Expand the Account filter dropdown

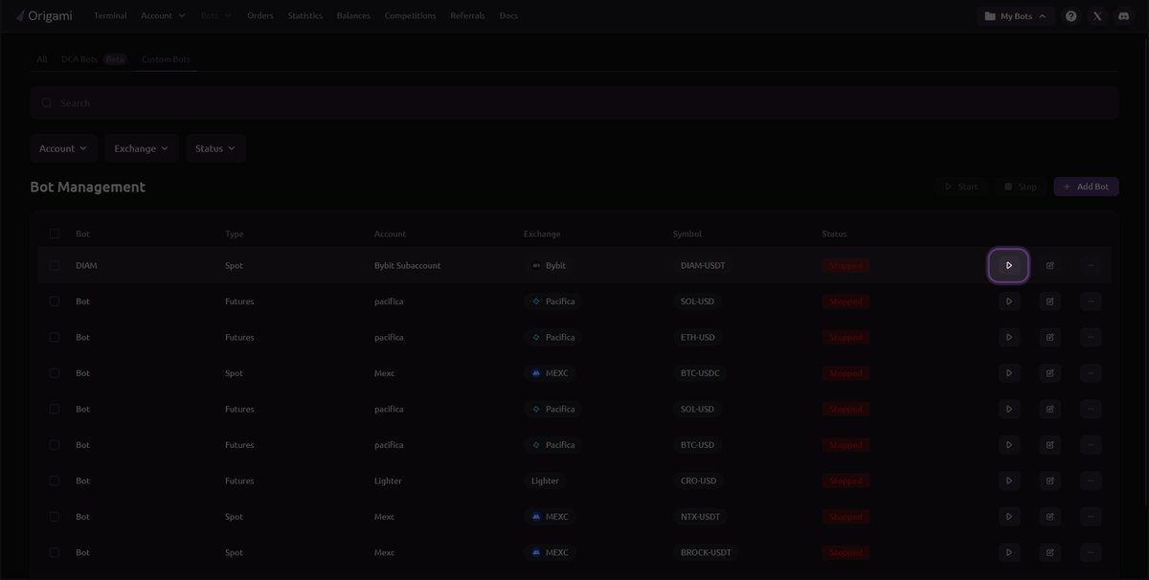[x=63, y=148]
